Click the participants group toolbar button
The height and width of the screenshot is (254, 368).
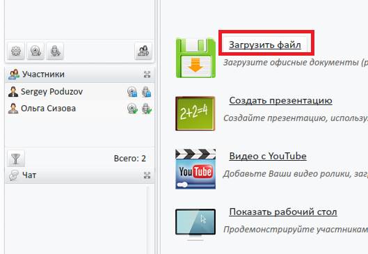pos(143,51)
